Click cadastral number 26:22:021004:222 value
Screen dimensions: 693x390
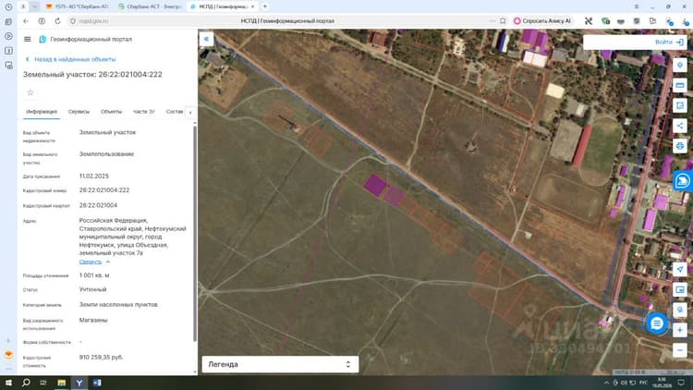click(104, 190)
